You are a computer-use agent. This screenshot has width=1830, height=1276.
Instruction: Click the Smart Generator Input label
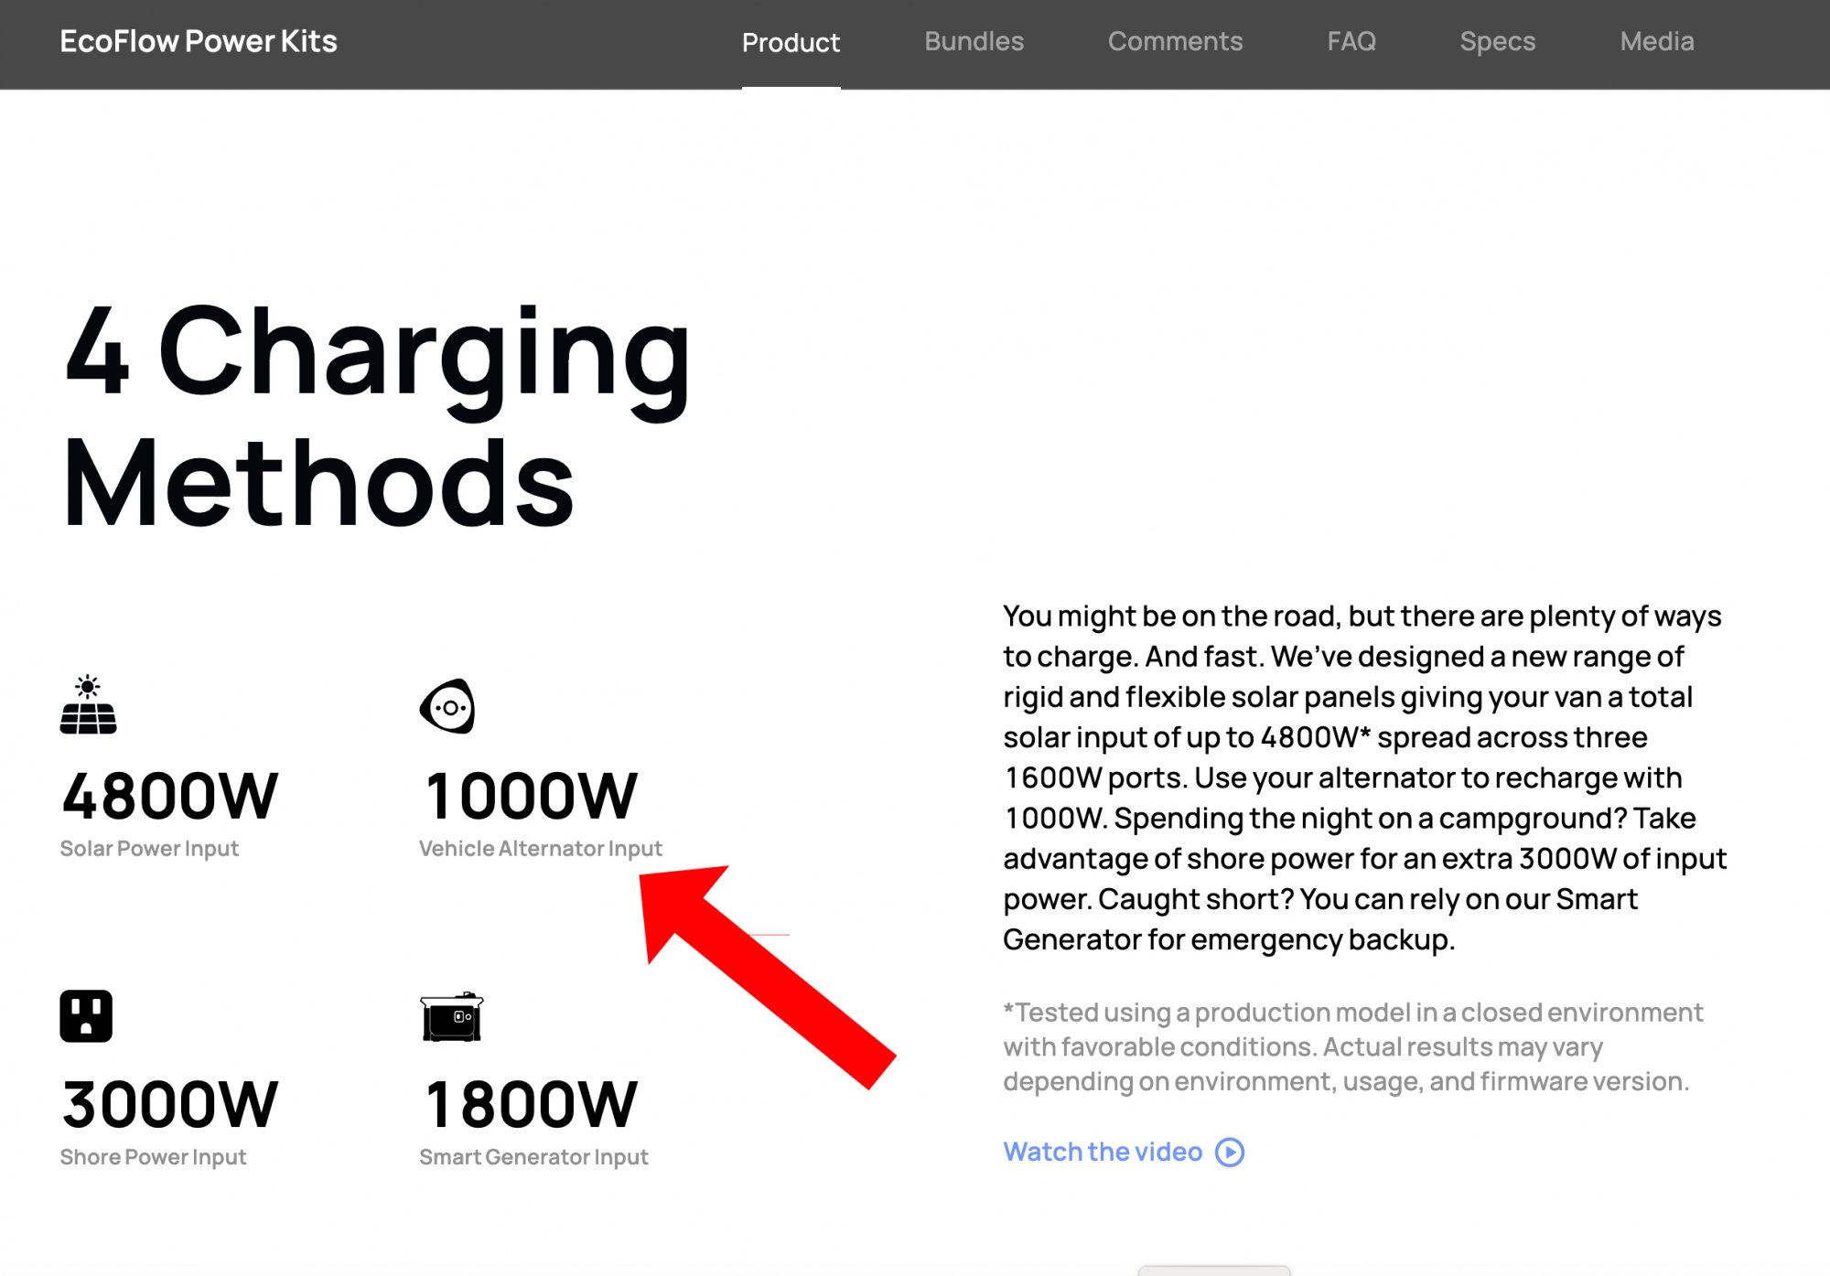point(533,1157)
